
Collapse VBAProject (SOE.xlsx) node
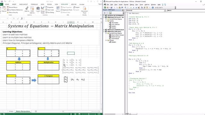point(104,31)
